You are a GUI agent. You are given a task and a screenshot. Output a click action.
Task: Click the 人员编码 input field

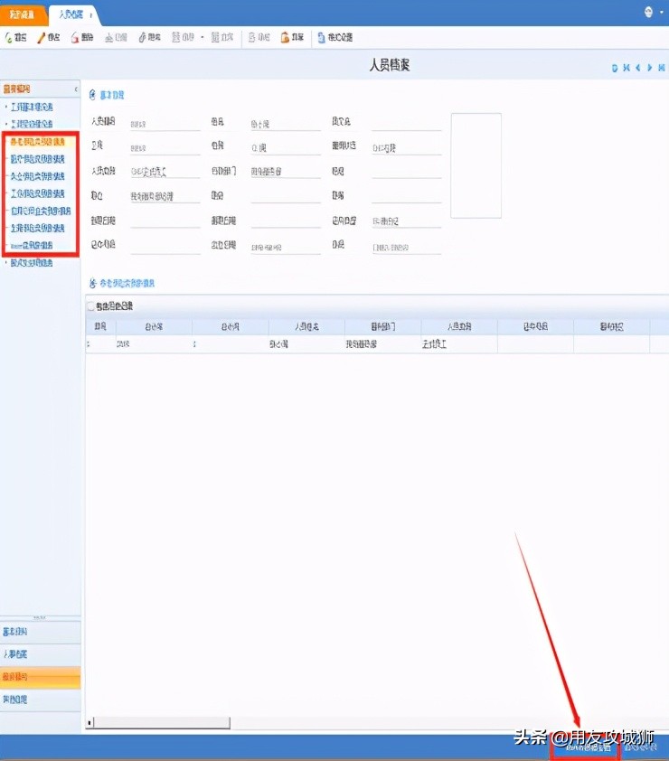coord(165,124)
